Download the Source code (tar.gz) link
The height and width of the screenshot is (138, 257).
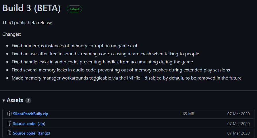click(32, 133)
